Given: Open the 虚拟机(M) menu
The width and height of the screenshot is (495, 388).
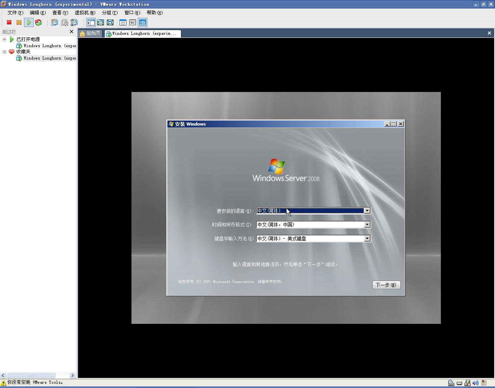Looking at the screenshot, I should (x=85, y=13).
